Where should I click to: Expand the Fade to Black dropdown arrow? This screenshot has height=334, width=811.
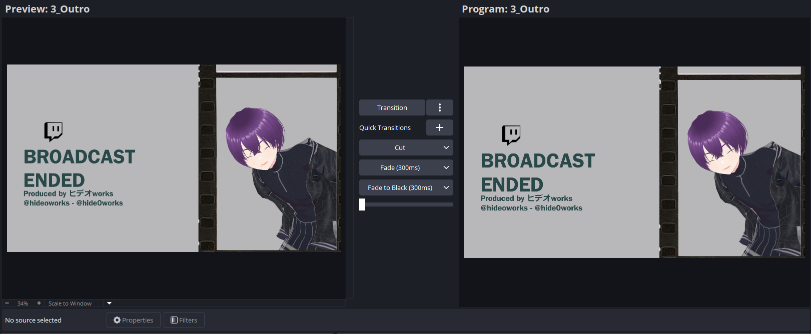pyautogui.click(x=446, y=187)
